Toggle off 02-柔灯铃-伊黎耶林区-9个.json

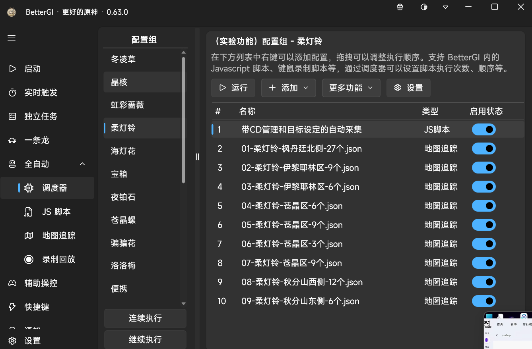pos(484,168)
